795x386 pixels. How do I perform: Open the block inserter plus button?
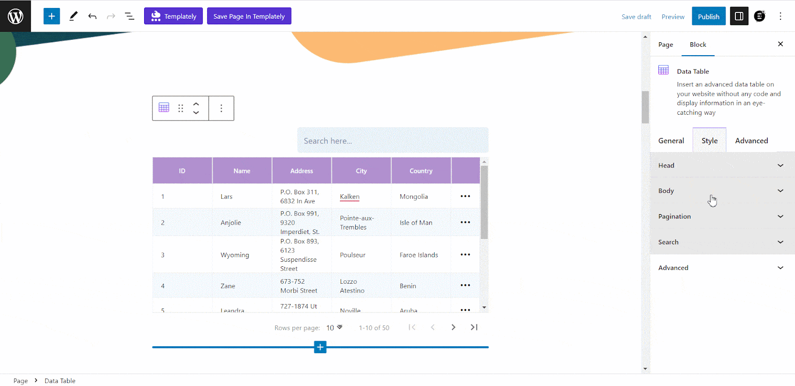[52, 16]
